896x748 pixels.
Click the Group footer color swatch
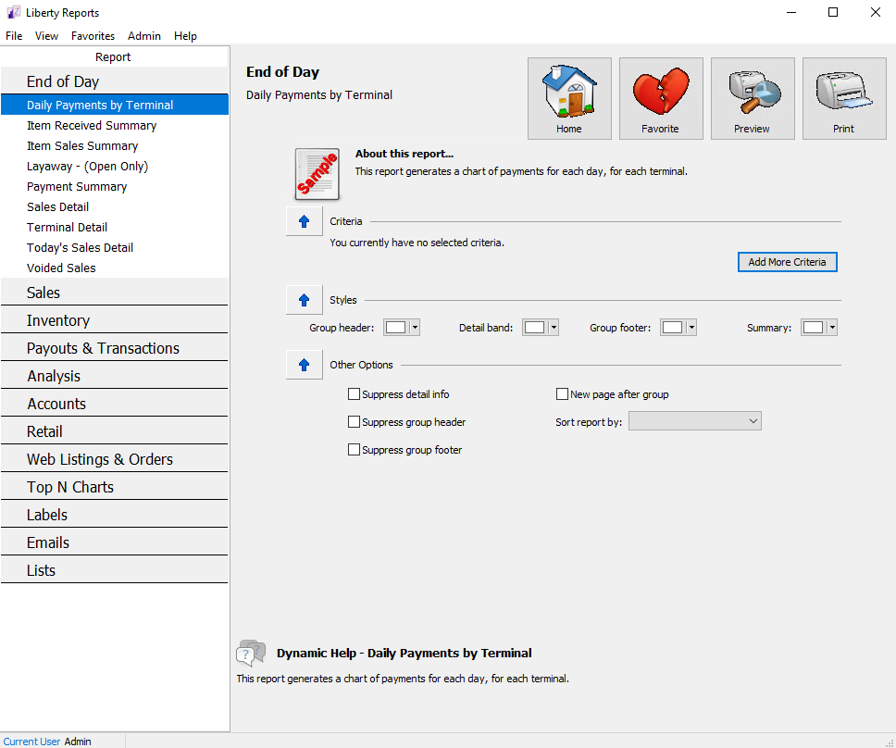tap(672, 328)
